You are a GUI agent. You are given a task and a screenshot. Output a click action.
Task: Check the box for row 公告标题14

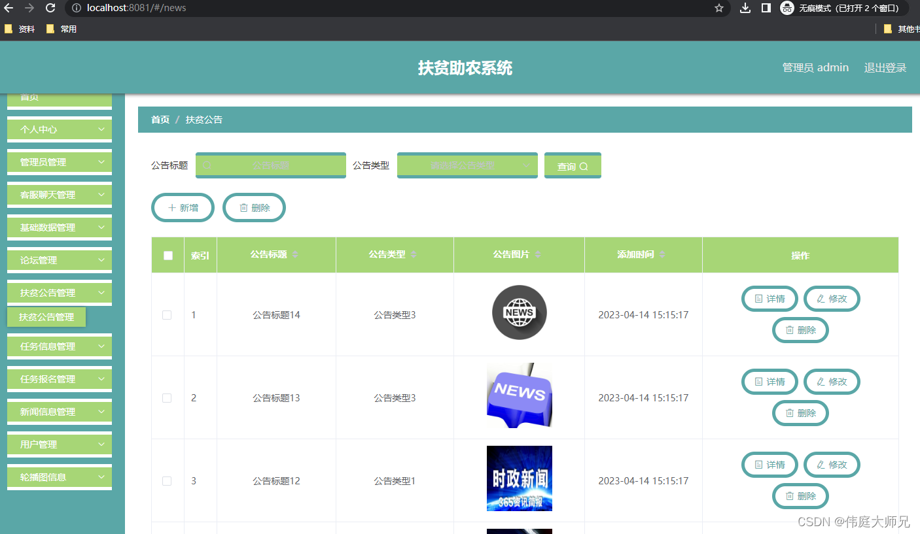click(167, 315)
